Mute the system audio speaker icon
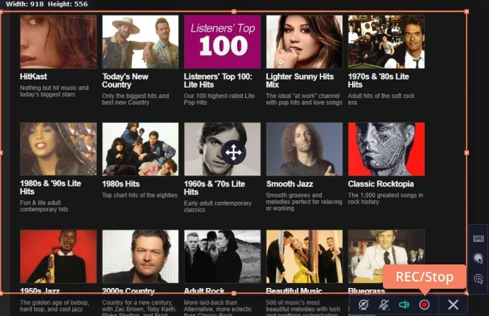 click(x=404, y=304)
